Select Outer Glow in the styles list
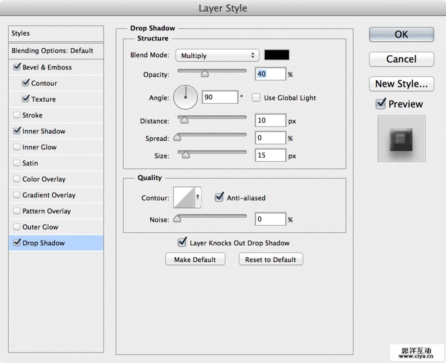Viewport: 446px width, 363px height. (x=40, y=227)
